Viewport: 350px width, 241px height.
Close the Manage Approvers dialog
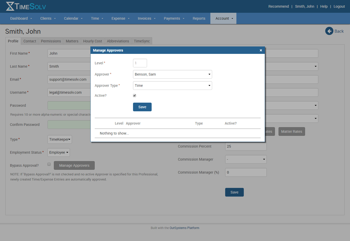click(x=261, y=50)
